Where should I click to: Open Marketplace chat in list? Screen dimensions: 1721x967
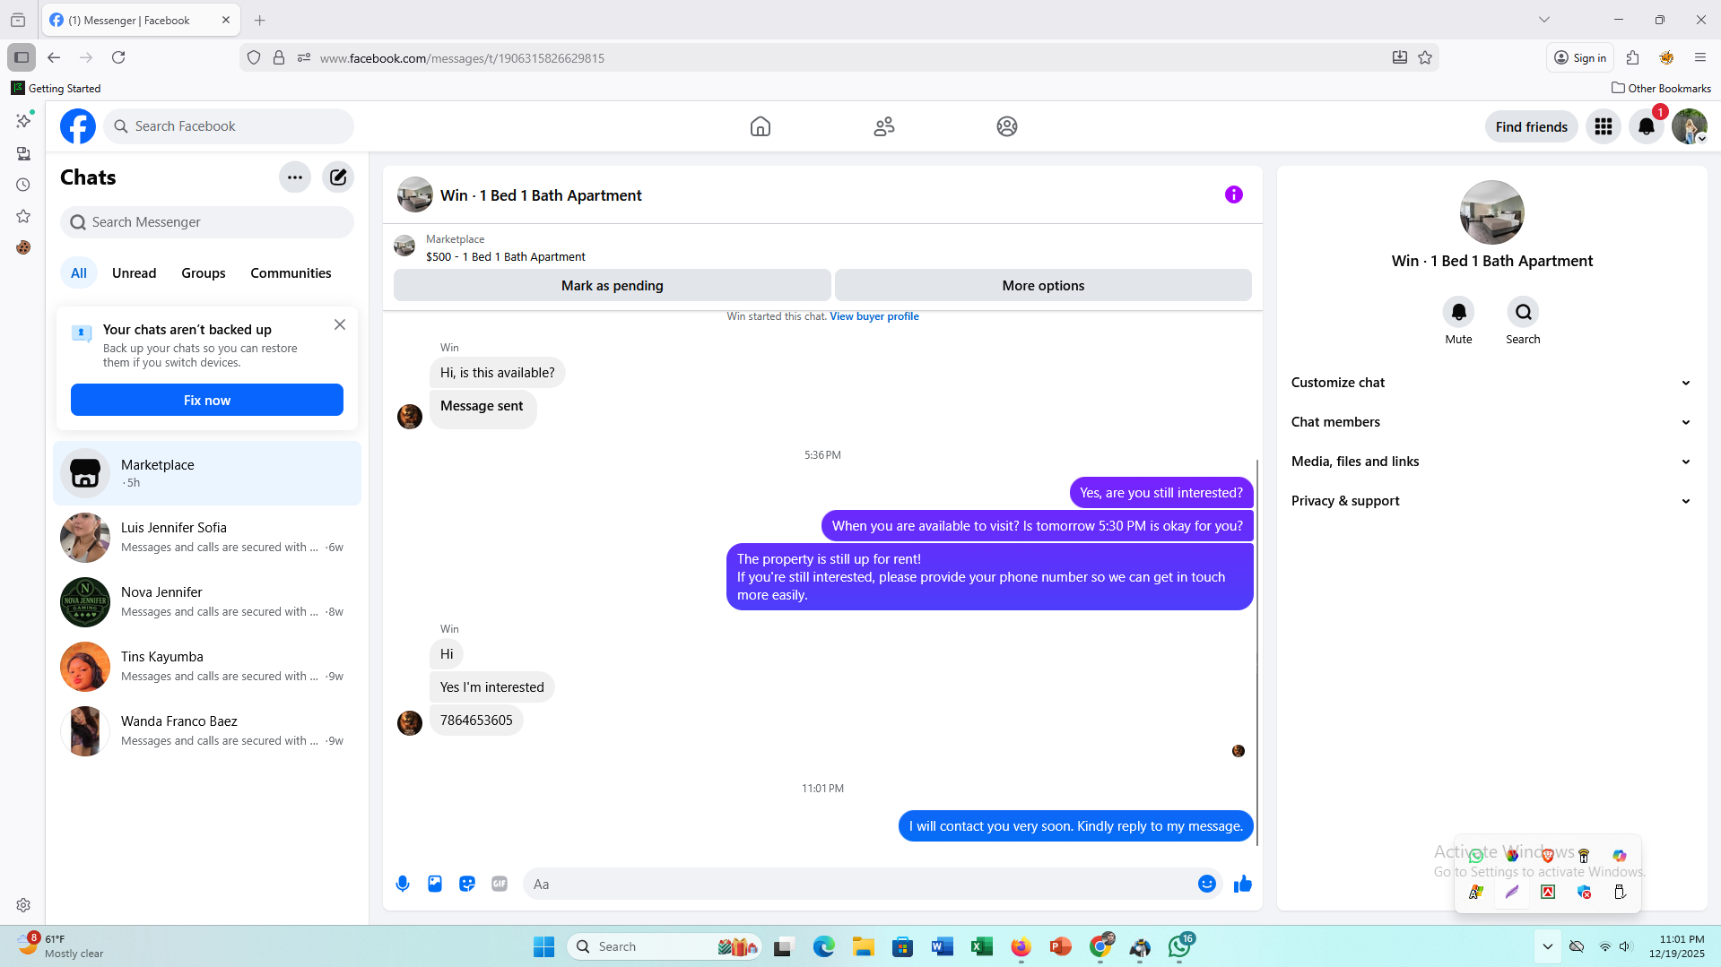207,473
